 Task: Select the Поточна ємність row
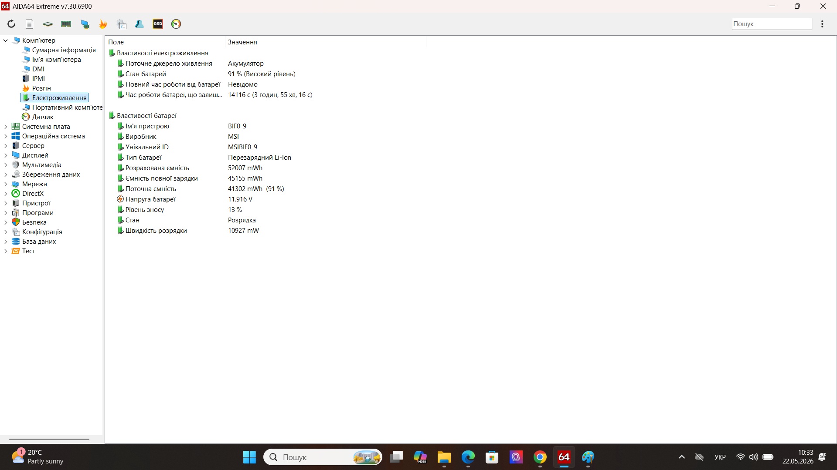(151, 189)
